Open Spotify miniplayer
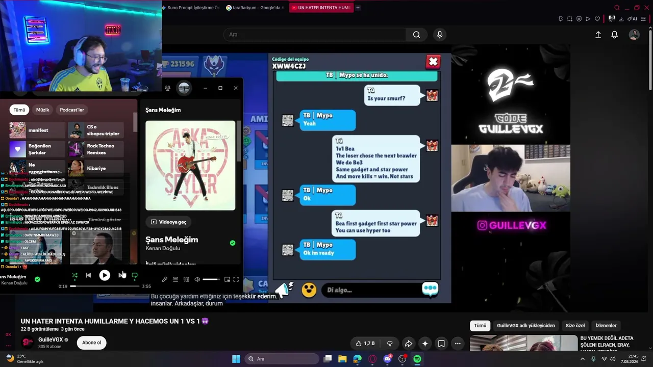Viewport: 653px width, 367px height. 227,279
